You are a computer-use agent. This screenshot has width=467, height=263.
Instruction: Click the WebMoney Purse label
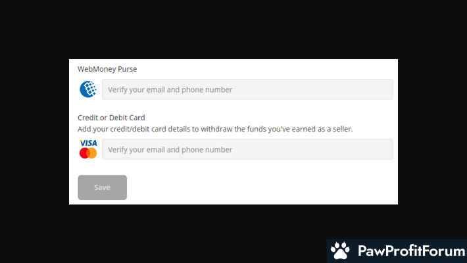pyautogui.click(x=107, y=69)
